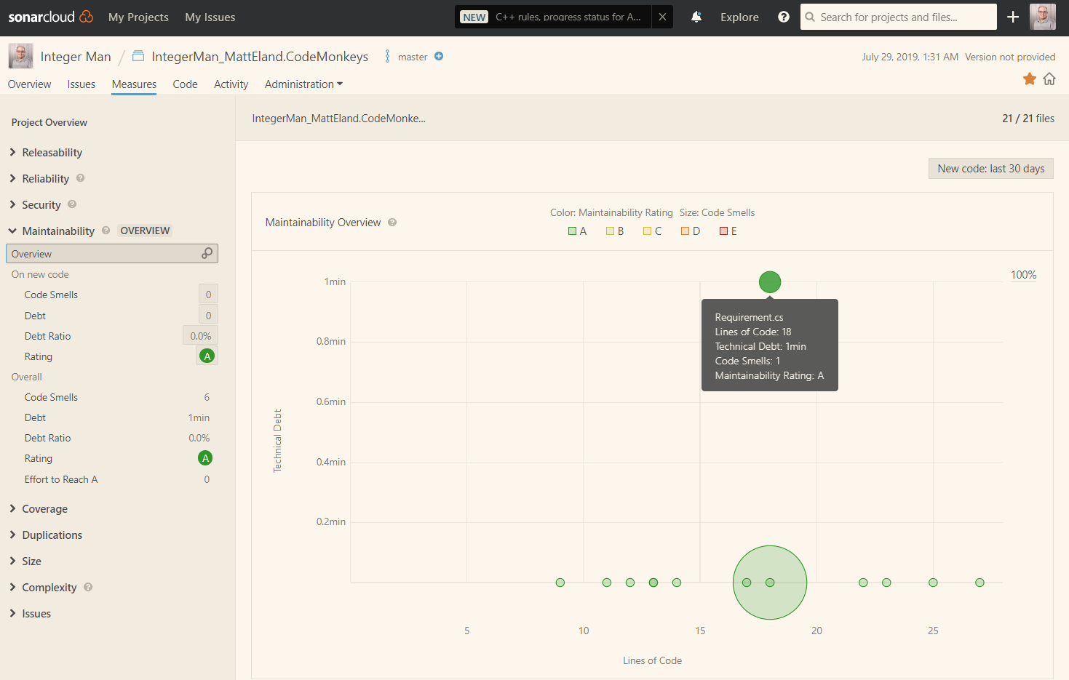Click the magnifier in the Overview filter box
This screenshot has width=1069, height=680.
click(x=207, y=253)
